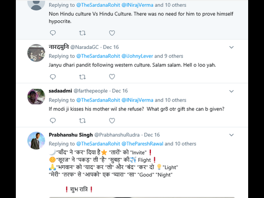Open sadaadmi's avatar image
The height and width of the screenshot is (198, 264).
click(36, 97)
